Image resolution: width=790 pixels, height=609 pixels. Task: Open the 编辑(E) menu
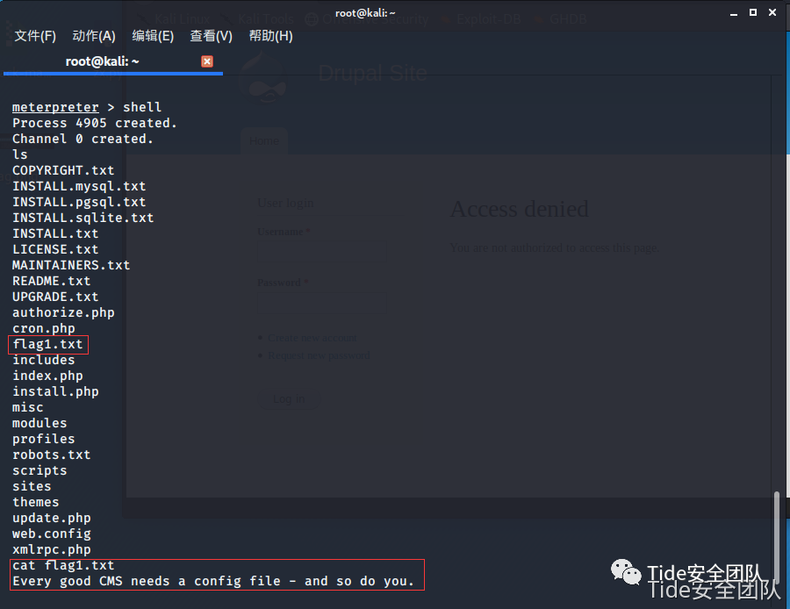click(153, 36)
